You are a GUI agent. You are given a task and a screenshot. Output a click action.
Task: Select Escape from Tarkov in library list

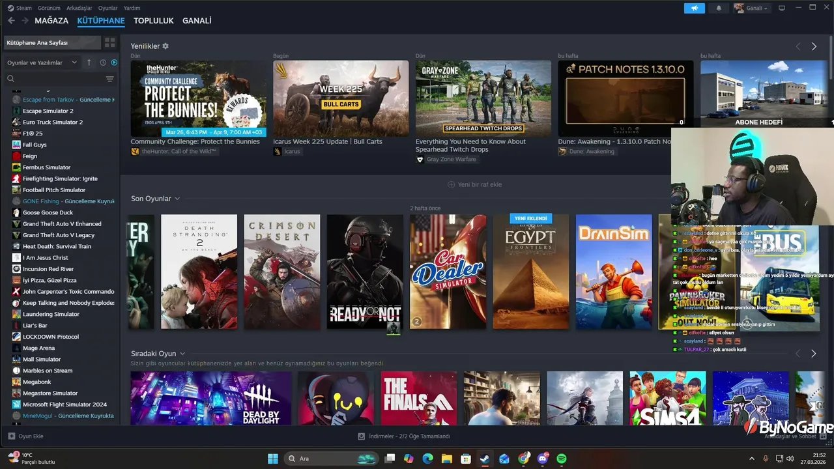63,100
